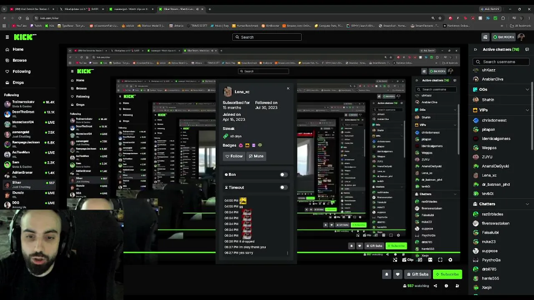Screen dimensions: 534x300
Task: Open the browser tab search dropdown
Action: pos(5,9)
